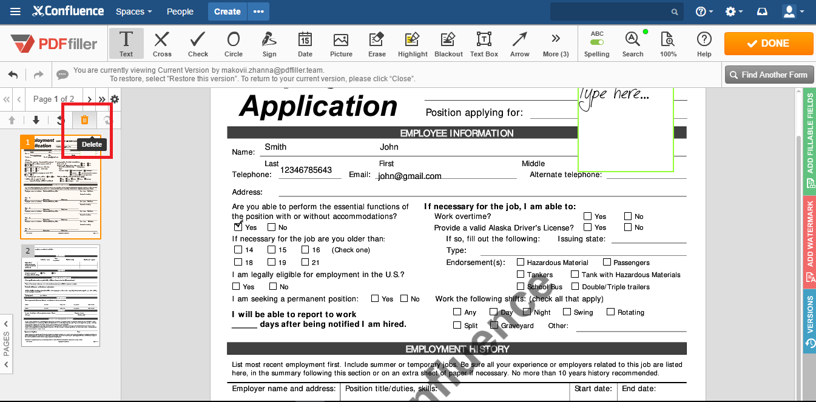
Task: Open the Add Fillable Fields tab
Action: pos(809,142)
